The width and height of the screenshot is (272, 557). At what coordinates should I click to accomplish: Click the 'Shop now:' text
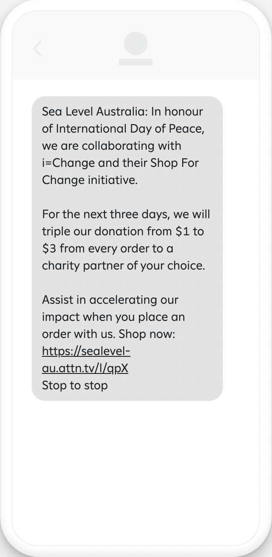[147, 334]
